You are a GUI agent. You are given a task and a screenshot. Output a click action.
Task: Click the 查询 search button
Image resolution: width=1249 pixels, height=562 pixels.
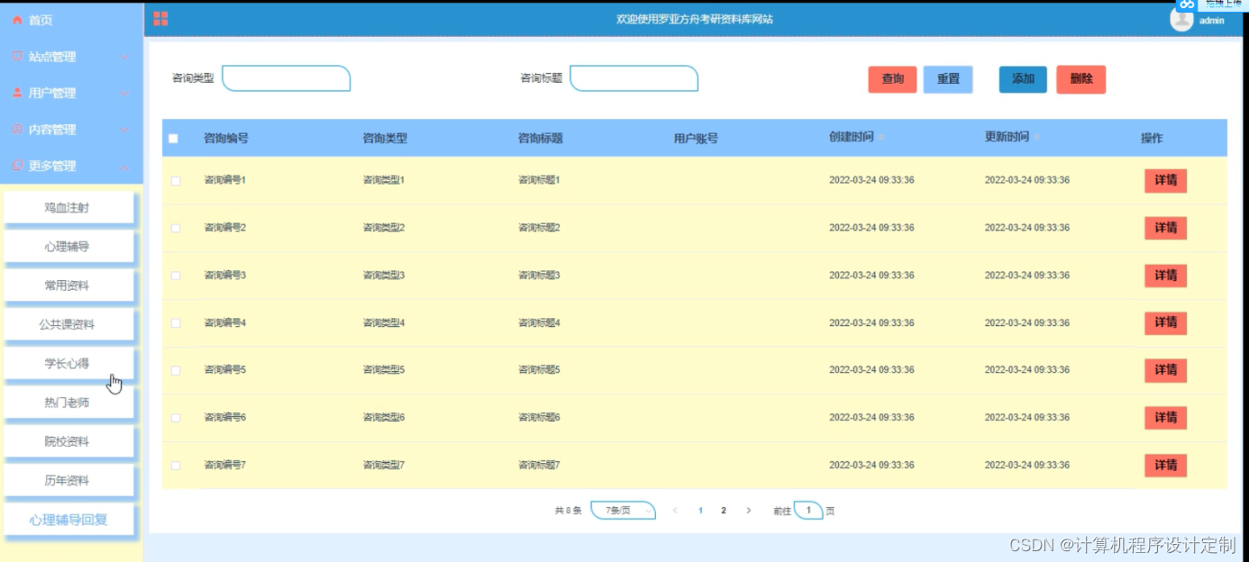point(892,79)
